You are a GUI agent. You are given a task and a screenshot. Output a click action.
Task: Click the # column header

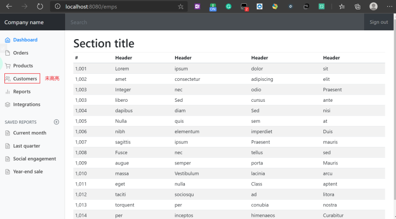[x=76, y=58]
